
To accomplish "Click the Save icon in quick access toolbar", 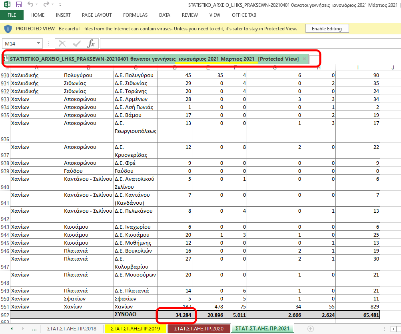I will coord(18,5).
